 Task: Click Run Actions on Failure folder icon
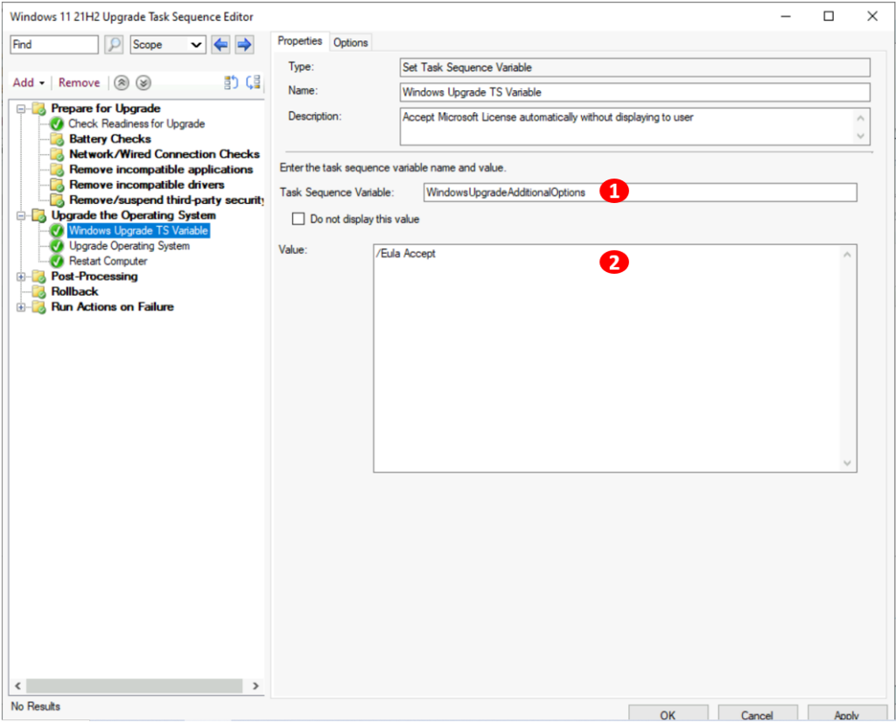tap(38, 307)
